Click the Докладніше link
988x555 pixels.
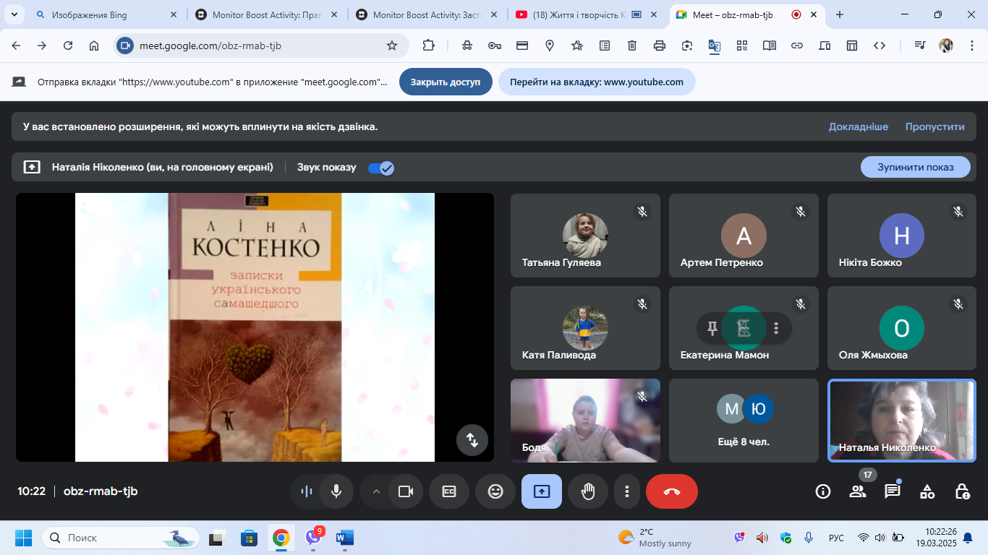(x=859, y=126)
